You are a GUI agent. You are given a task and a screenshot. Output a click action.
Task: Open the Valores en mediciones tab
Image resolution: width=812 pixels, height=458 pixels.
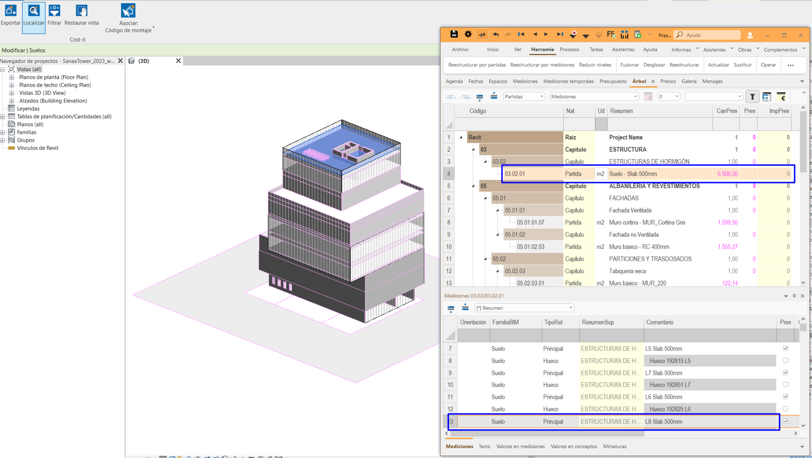[520, 446]
